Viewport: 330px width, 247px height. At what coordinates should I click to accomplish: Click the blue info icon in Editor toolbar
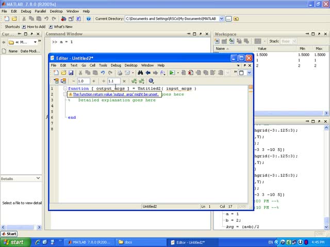click(151, 81)
